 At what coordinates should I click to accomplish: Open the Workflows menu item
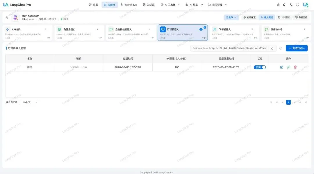(x=129, y=5)
